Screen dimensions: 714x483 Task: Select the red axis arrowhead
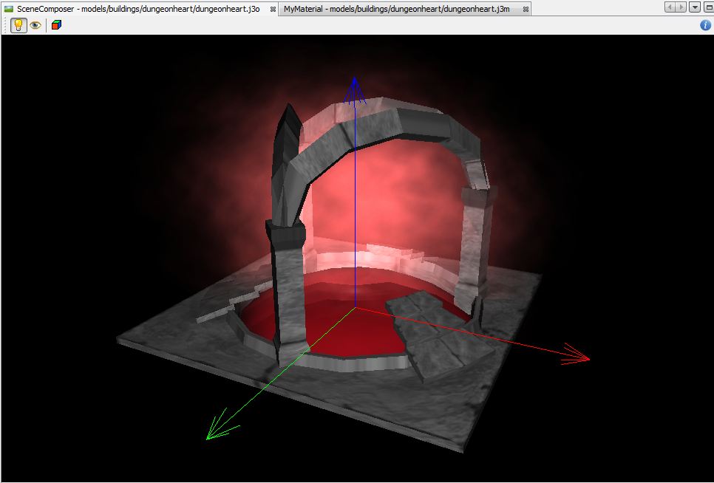coord(578,355)
